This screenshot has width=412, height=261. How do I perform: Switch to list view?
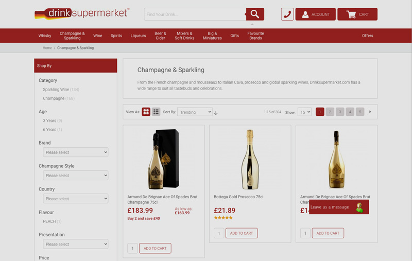[x=156, y=112]
